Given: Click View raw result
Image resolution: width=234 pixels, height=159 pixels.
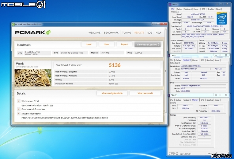Looking at the screenshot, I should click(x=145, y=93).
